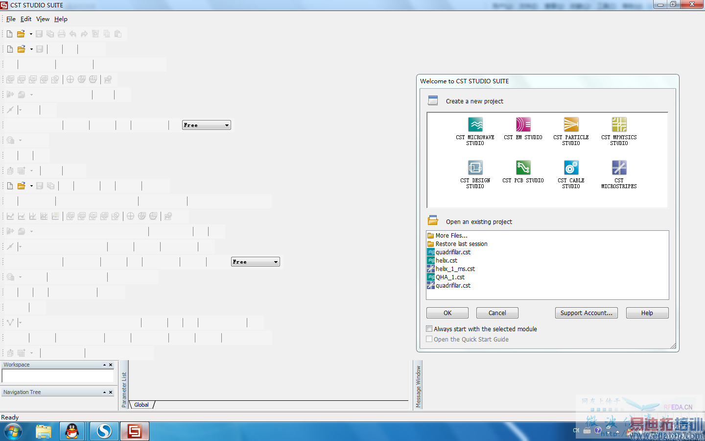Click the recycle-bin delete icon in toolbar
The image size is (705, 441).
point(95,34)
